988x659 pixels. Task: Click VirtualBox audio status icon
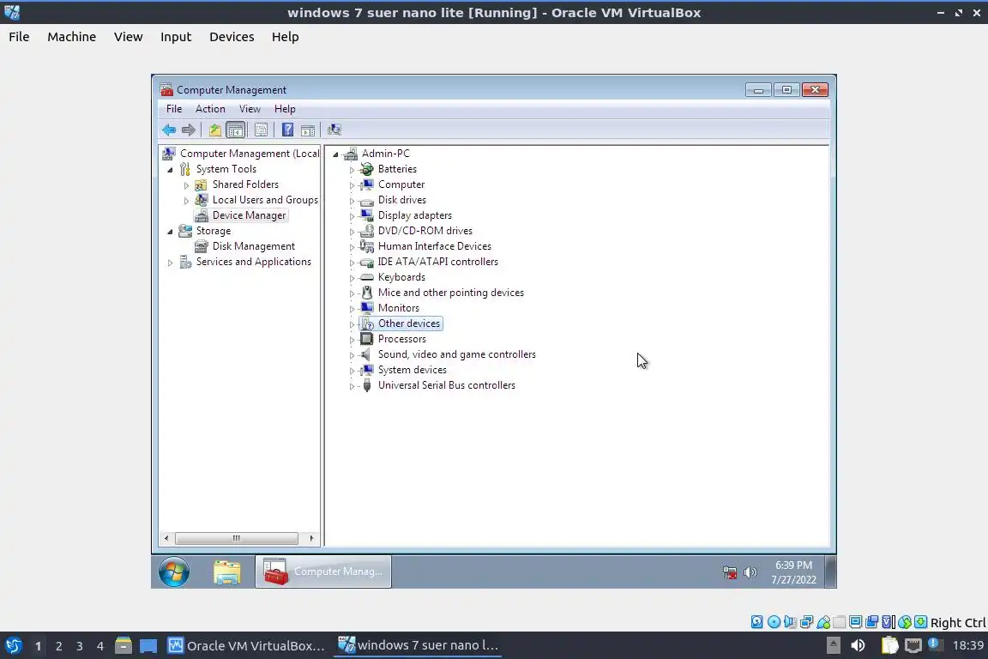[790, 622]
